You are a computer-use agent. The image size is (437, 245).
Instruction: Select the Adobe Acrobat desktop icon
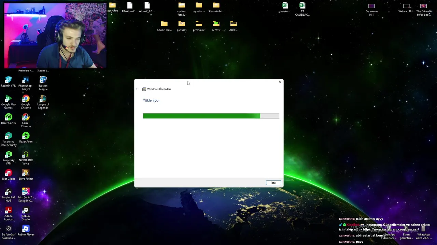[x=9, y=214]
